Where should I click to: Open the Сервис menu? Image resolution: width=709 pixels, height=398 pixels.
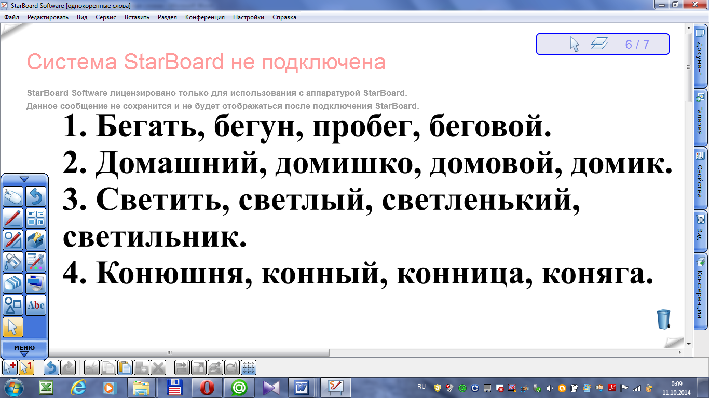(106, 17)
